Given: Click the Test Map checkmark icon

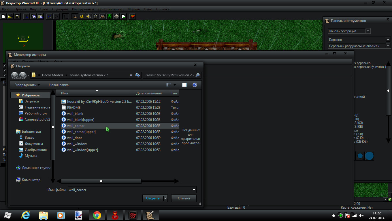Looking at the screenshot, I should click(x=133, y=16).
